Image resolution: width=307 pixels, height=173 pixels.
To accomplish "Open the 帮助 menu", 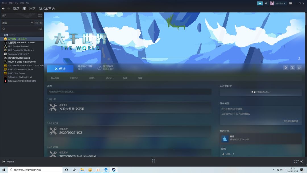I will [28, 3].
